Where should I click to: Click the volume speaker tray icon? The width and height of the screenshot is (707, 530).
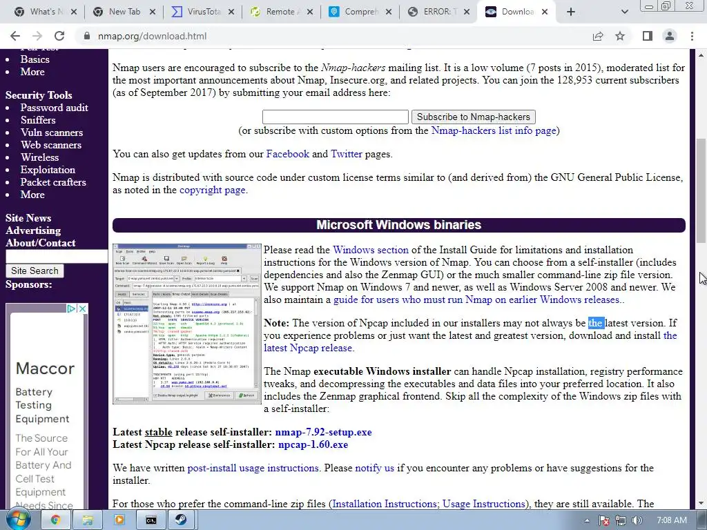(637, 520)
